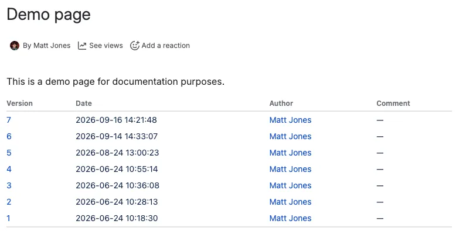456x231 pixels.
Task: Click Matt Jones author in version 7 row
Action: (290, 120)
